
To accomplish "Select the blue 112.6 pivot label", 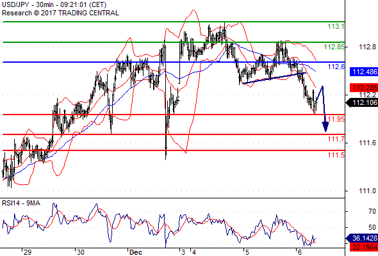I will [x=336, y=67].
